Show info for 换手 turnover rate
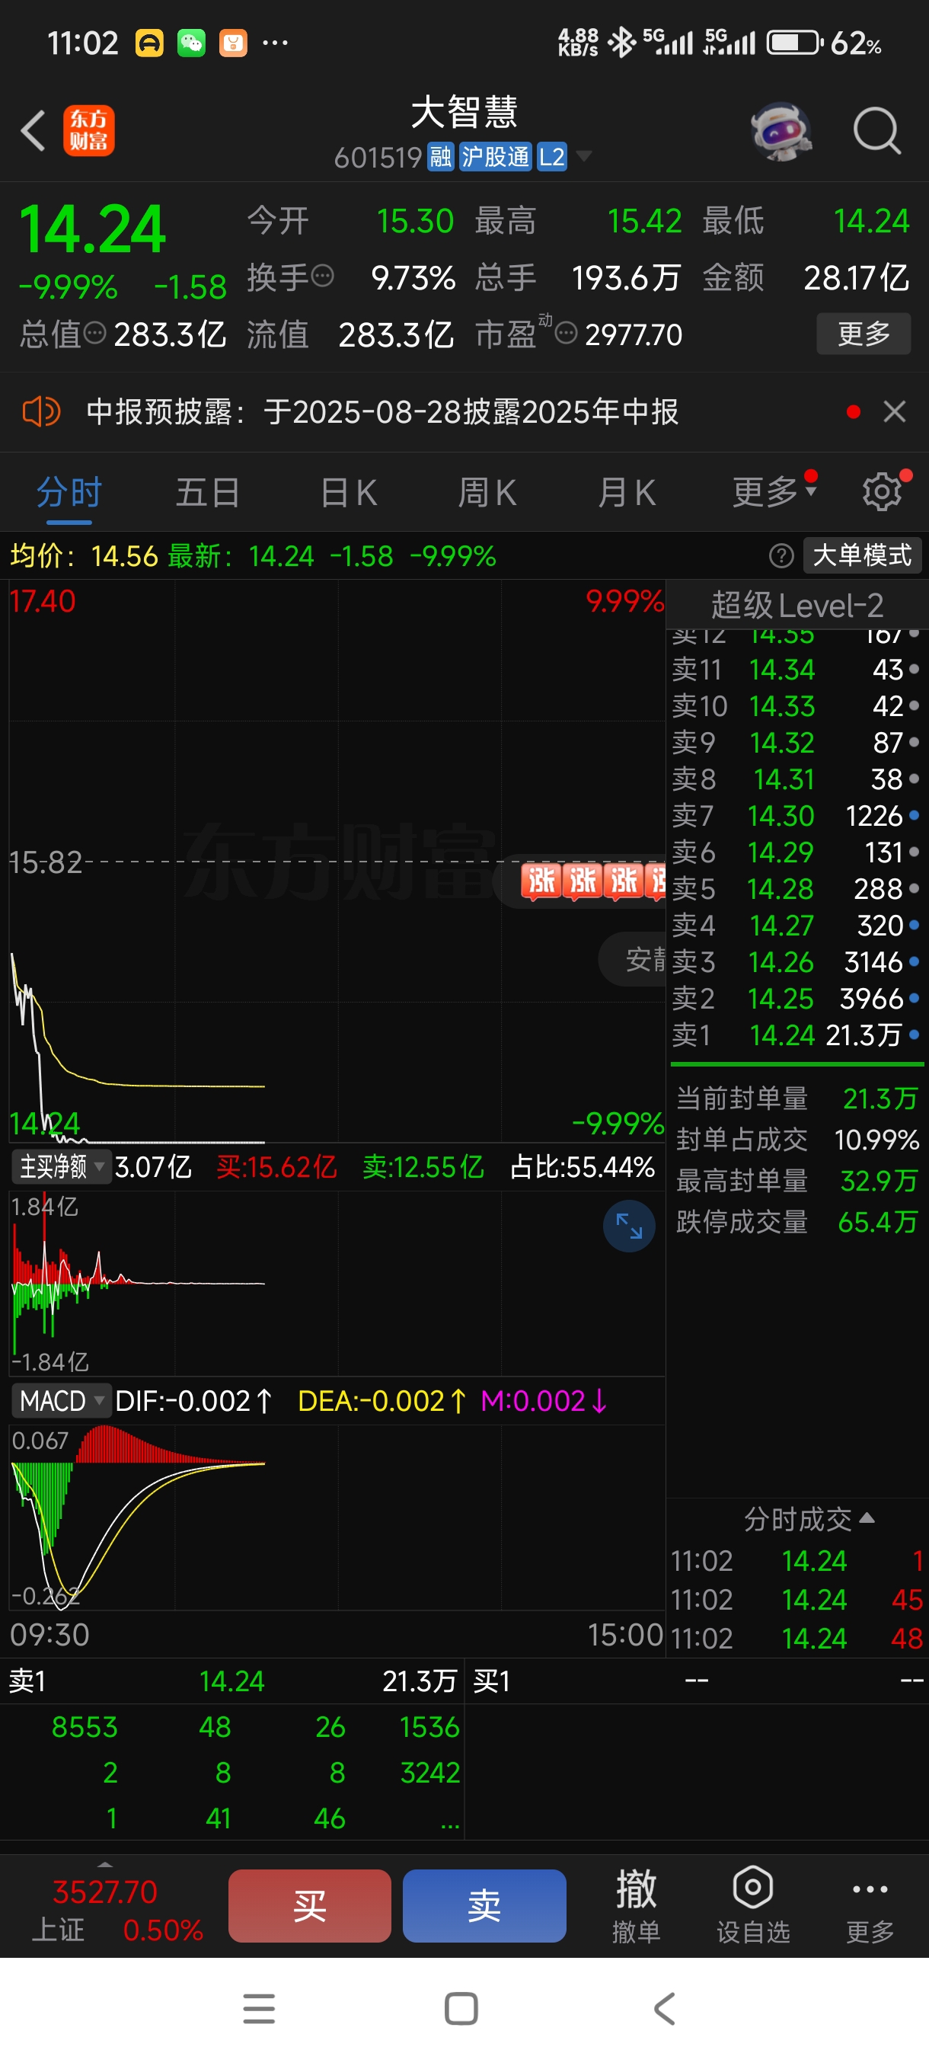 point(322,277)
